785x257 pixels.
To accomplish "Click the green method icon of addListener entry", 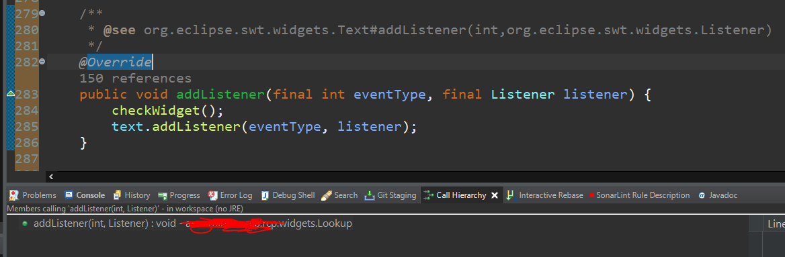I will pyautogui.click(x=24, y=224).
